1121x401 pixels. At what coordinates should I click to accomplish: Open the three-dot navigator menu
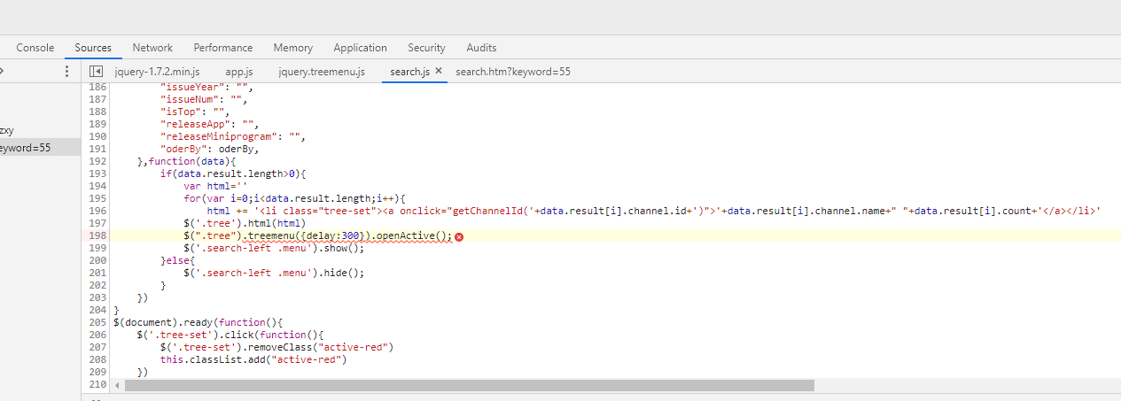pyautogui.click(x=66, y=72)
